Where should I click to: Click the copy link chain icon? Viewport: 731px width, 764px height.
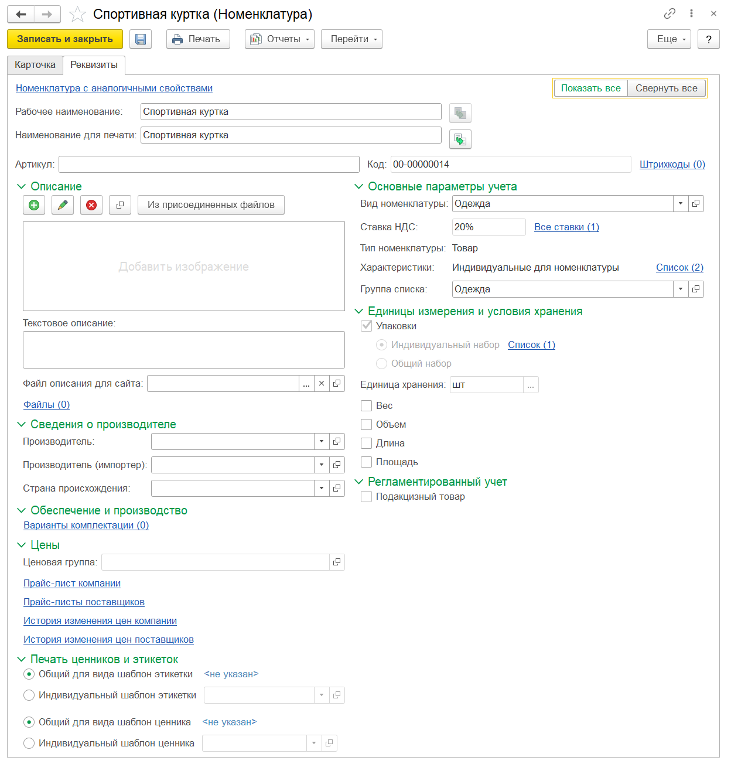[669, 13]
